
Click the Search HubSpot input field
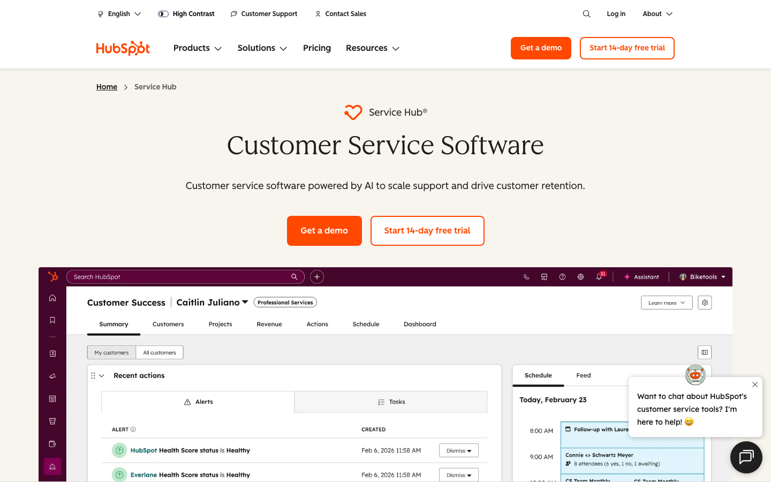185,277
